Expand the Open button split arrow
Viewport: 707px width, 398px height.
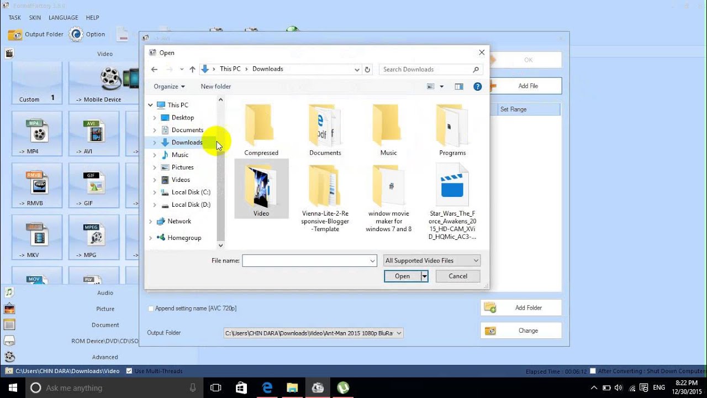(x=424, y=276)
